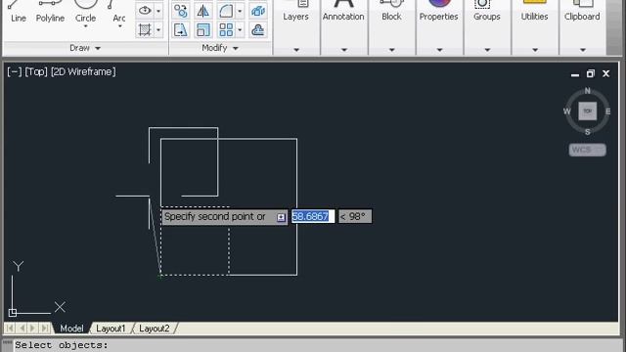Open the [-] viewport controls menu
The width and height of the screenshot is (626, 352).
(x=15, y=71)
